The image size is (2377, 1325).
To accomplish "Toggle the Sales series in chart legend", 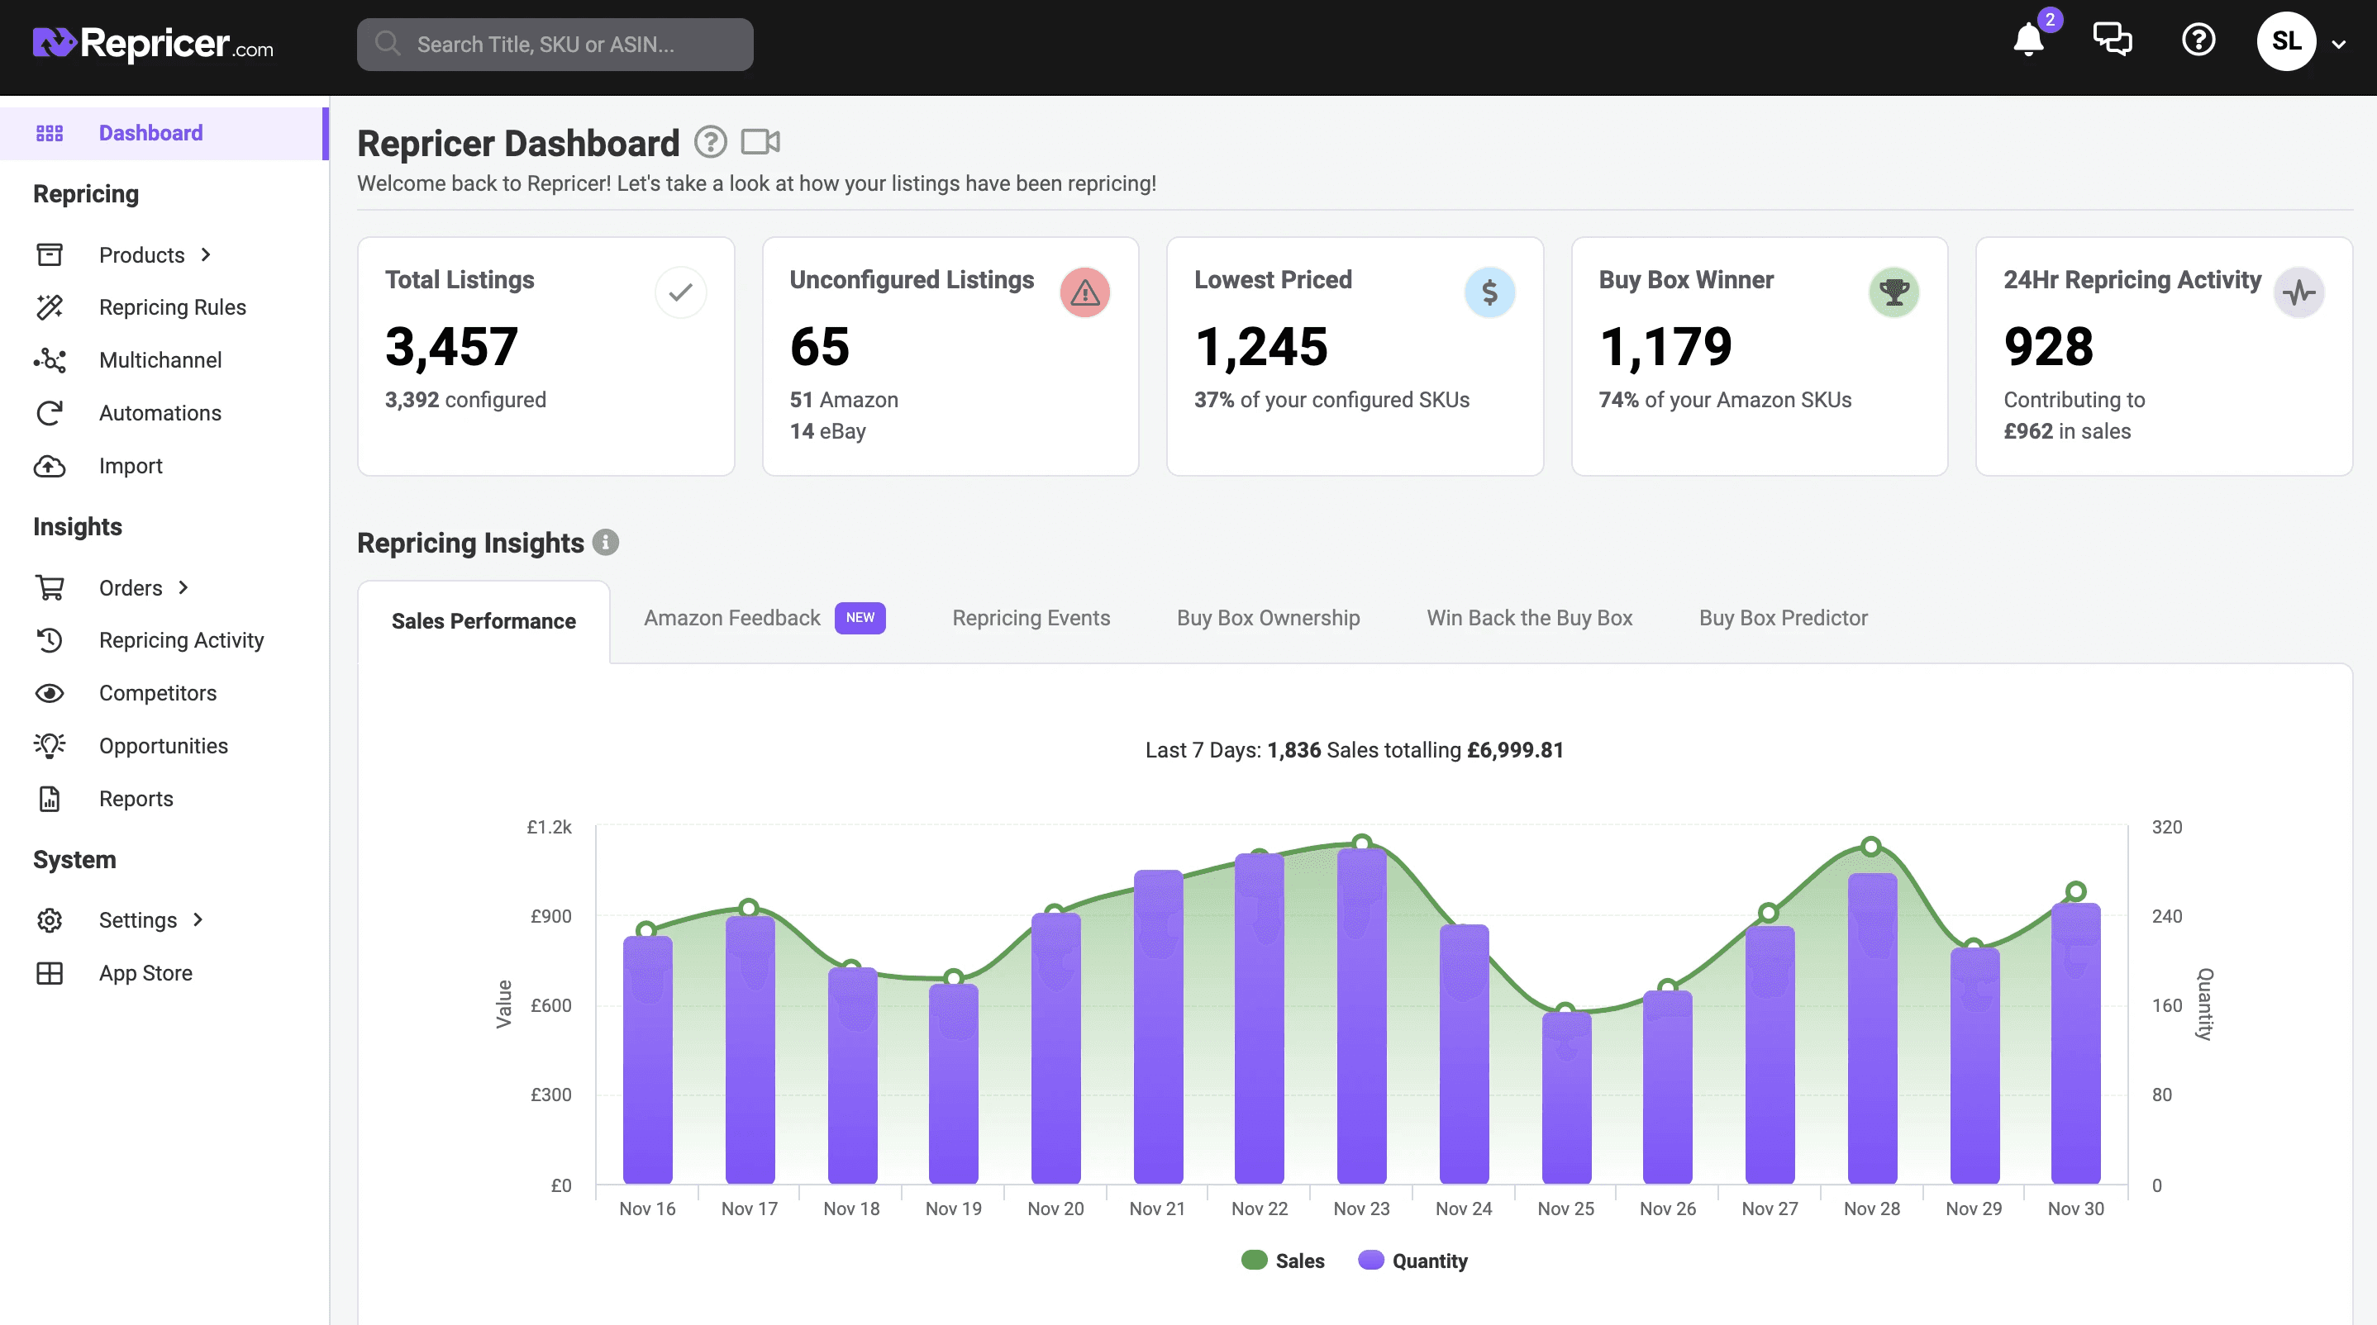I will pos(1283,1261).
